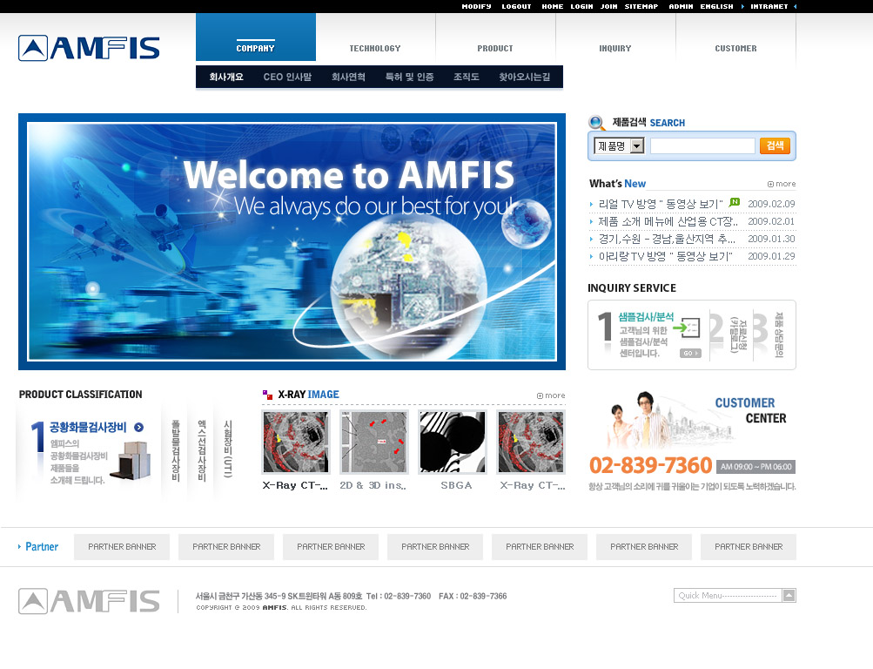This screenshot has height=669, width=873.
Task: Open the more link for What's New
Action: [782, 184]
